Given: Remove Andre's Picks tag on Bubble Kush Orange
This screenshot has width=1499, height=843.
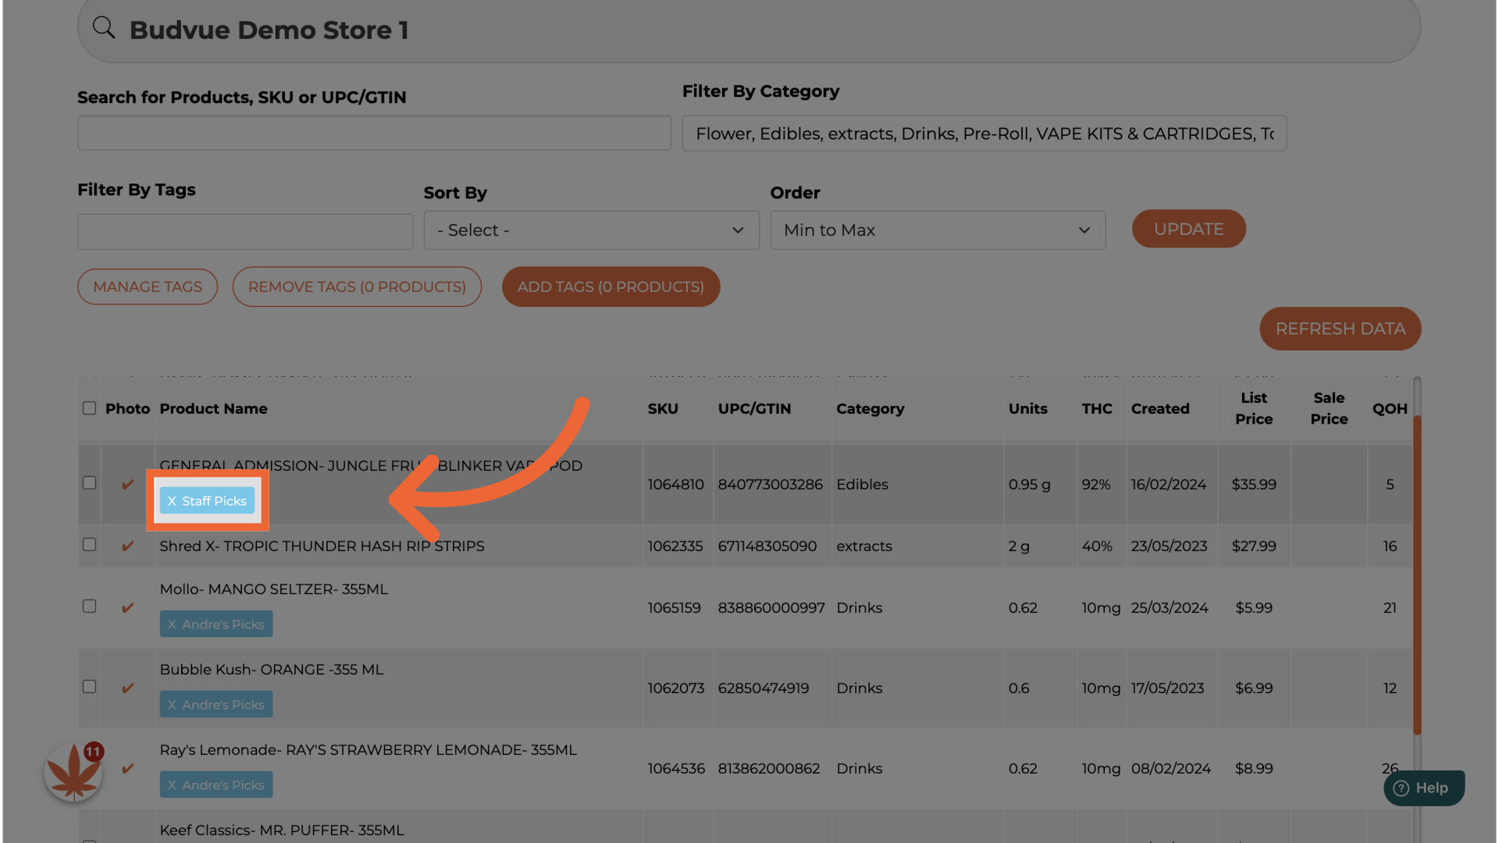Looking at the screenshot, I should click(x=172, y=705).
